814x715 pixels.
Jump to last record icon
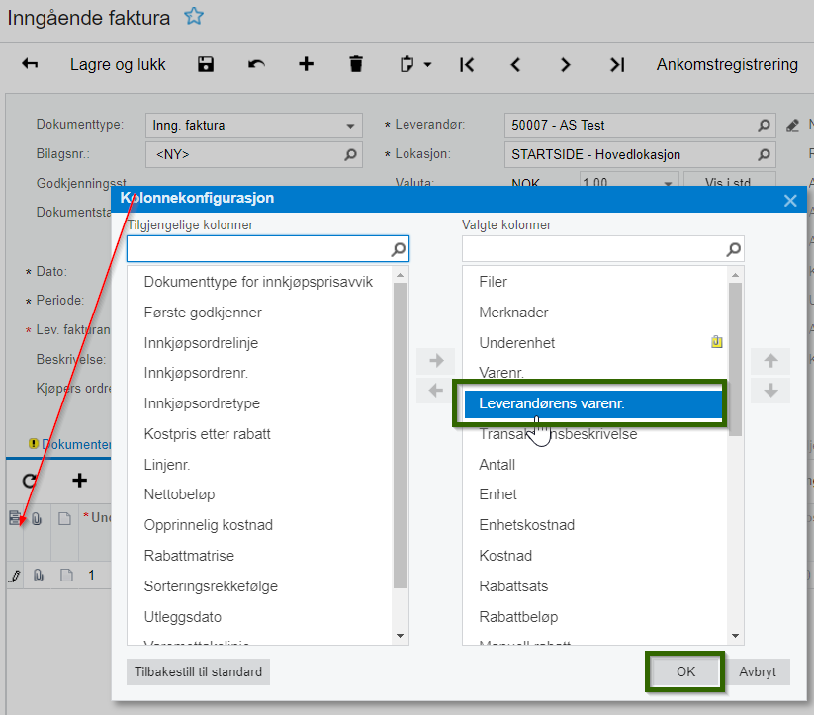click(617, 65)
